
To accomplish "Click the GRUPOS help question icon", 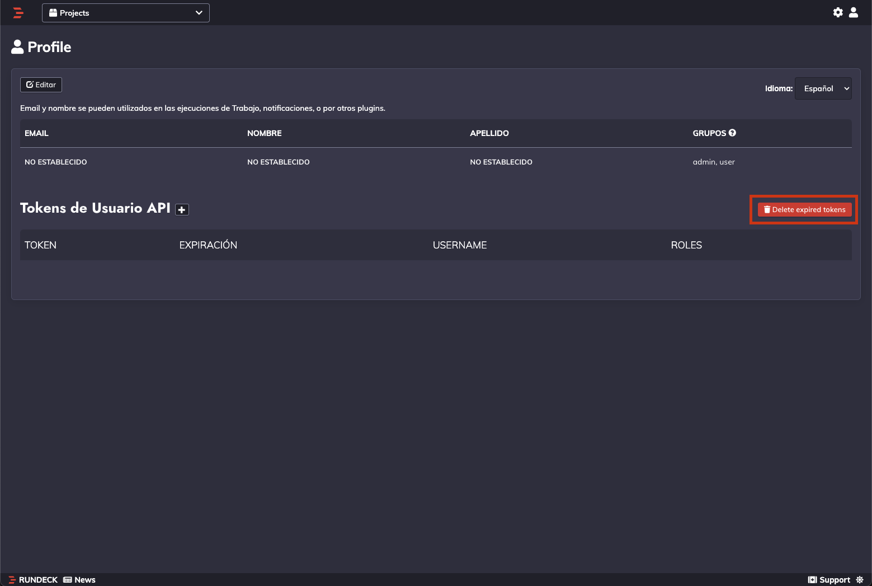I will pyautogui.click(x=732, y=133).
